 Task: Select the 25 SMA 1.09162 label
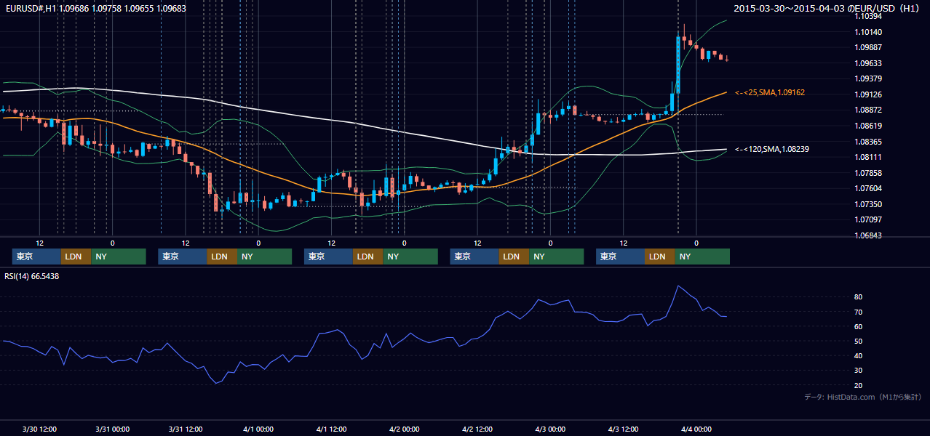pyautogui.click(x=770, y=92)
